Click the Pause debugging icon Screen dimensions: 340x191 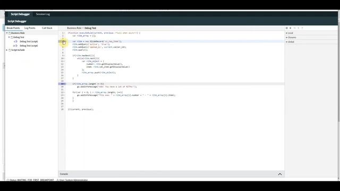[x=287, y=28]
